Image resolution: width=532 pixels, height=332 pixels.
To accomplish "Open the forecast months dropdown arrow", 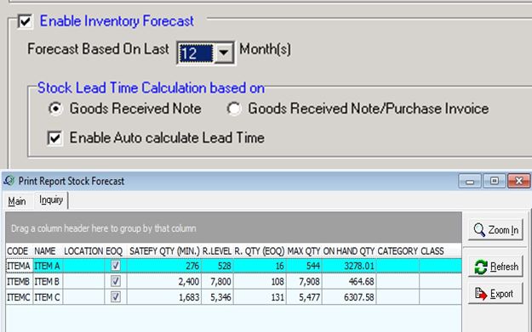I will click(x=224, y=53).
